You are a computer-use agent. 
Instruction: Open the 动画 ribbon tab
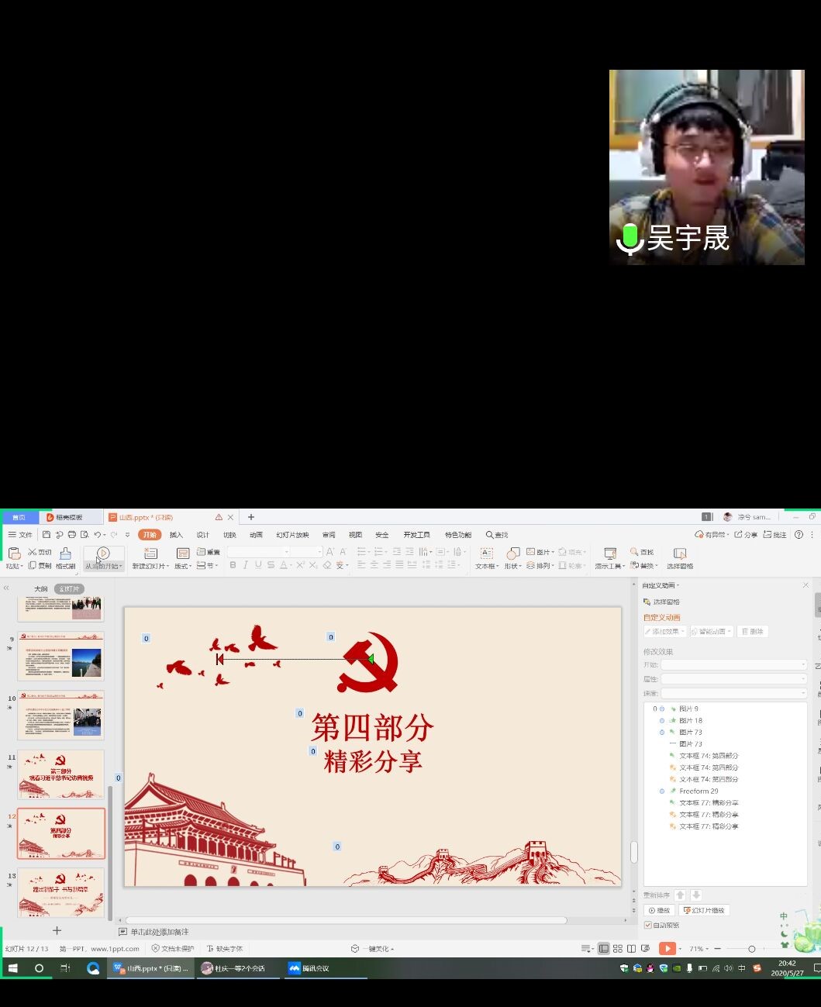[256, 535]
